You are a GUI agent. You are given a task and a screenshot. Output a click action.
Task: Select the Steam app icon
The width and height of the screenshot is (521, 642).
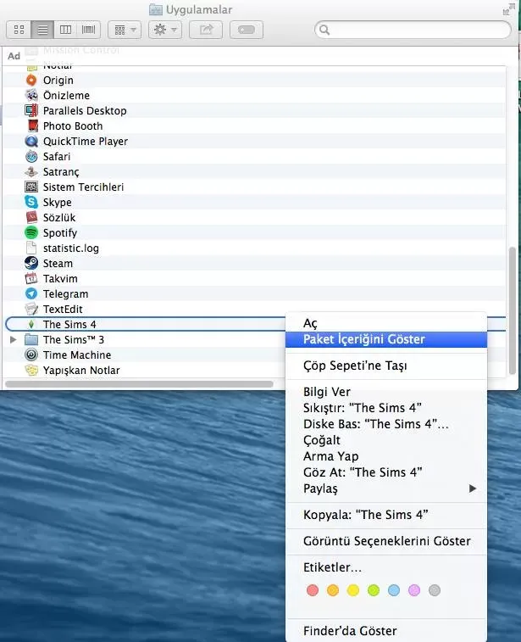31,264
